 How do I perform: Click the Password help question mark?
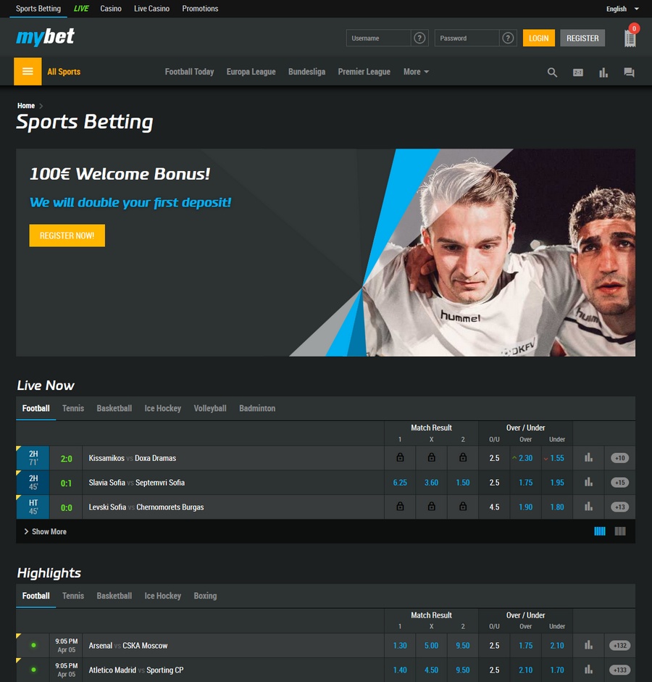(x=508, y=38)
